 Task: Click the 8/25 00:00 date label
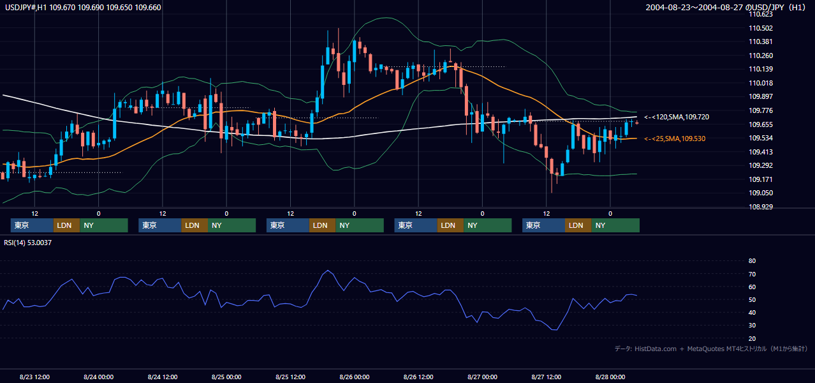pos(226,377)
